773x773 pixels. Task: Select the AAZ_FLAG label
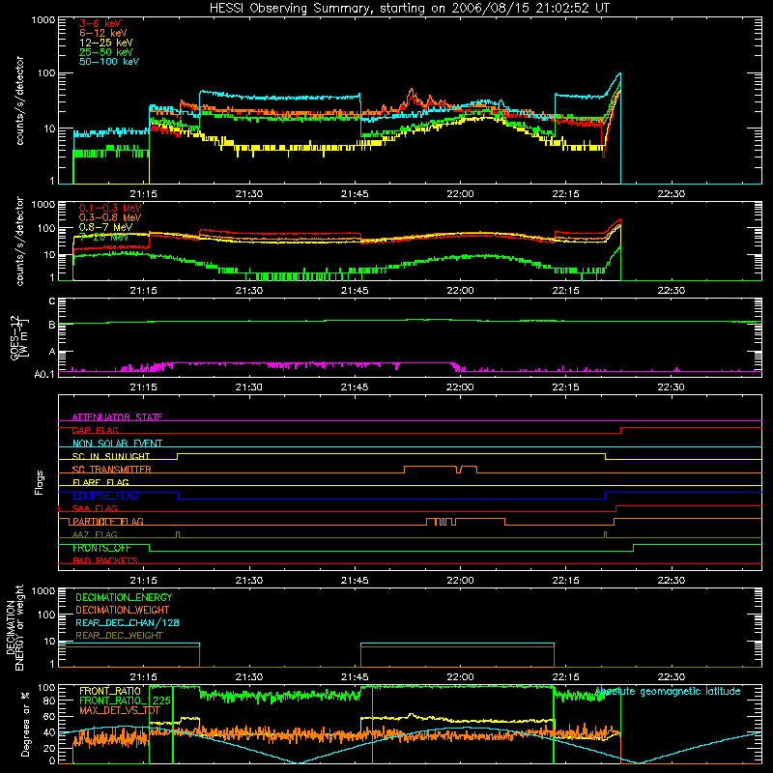[x=95, y=535]
